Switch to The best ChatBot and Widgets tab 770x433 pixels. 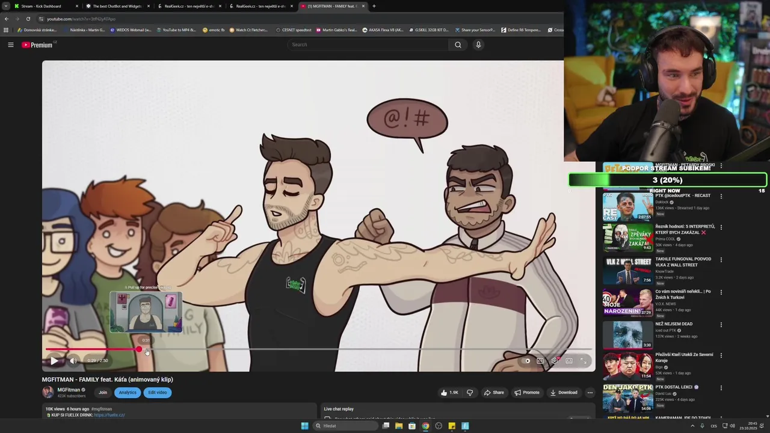tap(117, 6)
